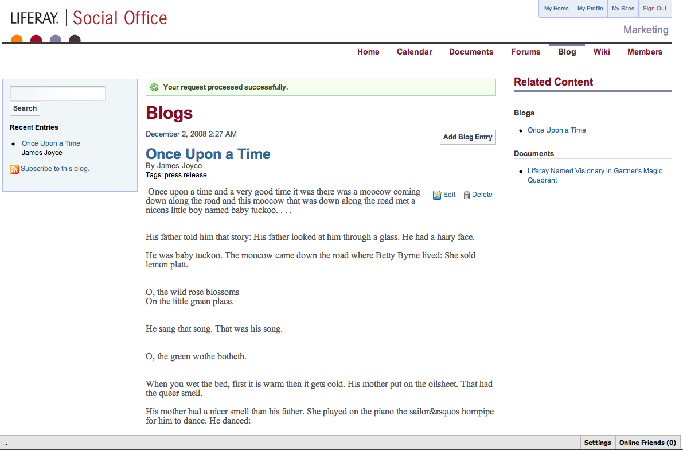Open the large Once Upon a Time entry title
Screen dimensions: 683x450
click(208, 154)
